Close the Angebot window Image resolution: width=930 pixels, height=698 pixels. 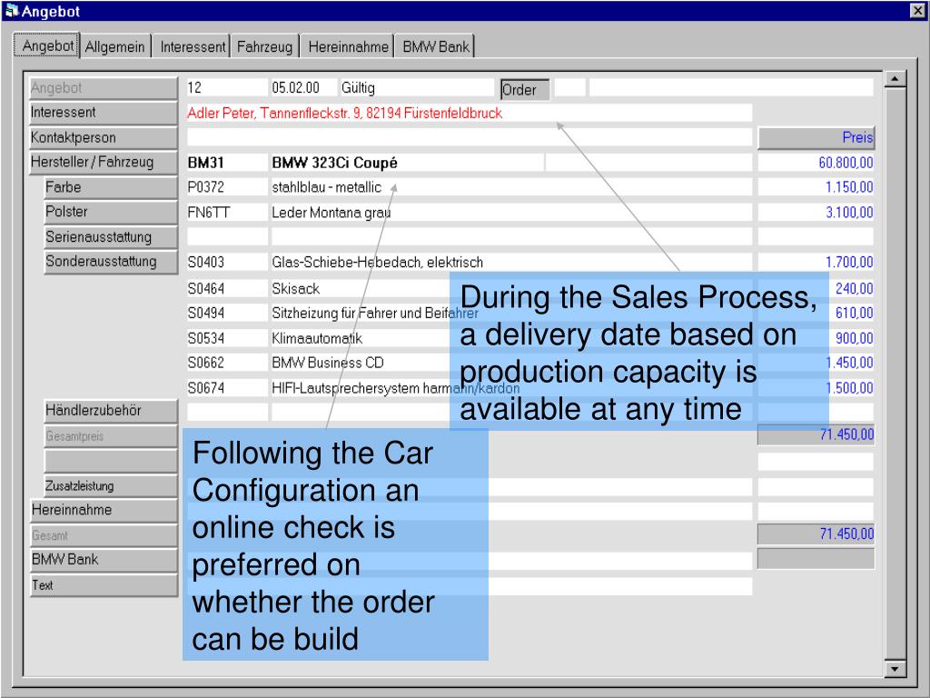[x=917, y=10]
